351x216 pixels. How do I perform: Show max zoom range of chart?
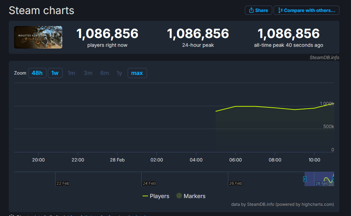(137, 73)
